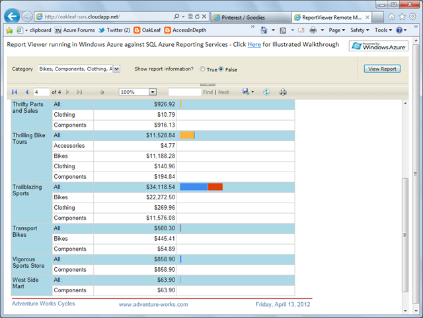This screenshot has height=318, width=423.
Task: Click the browser forward arrow
Action: 27,16
